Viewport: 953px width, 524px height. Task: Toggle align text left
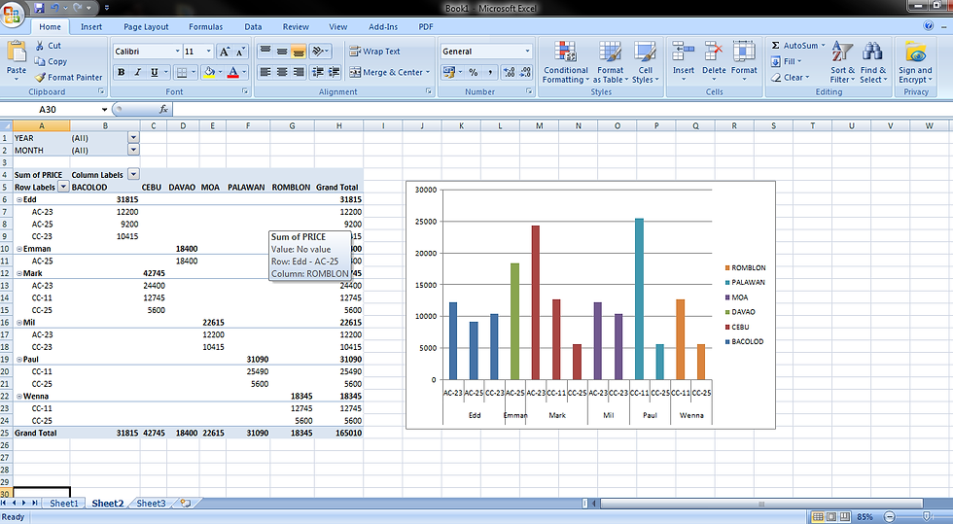(x=265, y=72)
